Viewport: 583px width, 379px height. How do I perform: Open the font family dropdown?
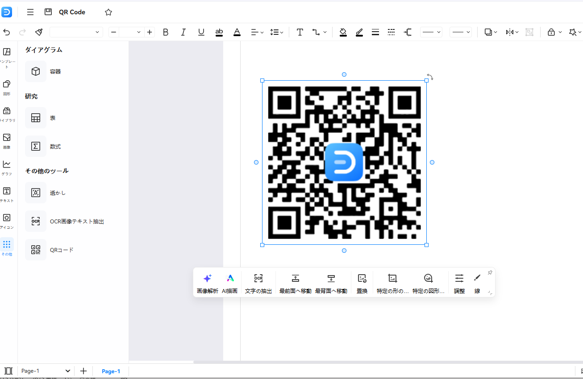click(x=76, y=32)
